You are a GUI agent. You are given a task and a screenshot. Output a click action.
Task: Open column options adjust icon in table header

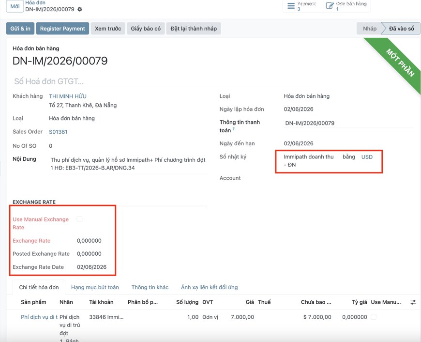coord(413,302)
